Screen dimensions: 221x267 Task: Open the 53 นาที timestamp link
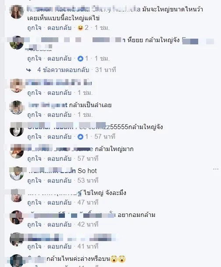88,180
